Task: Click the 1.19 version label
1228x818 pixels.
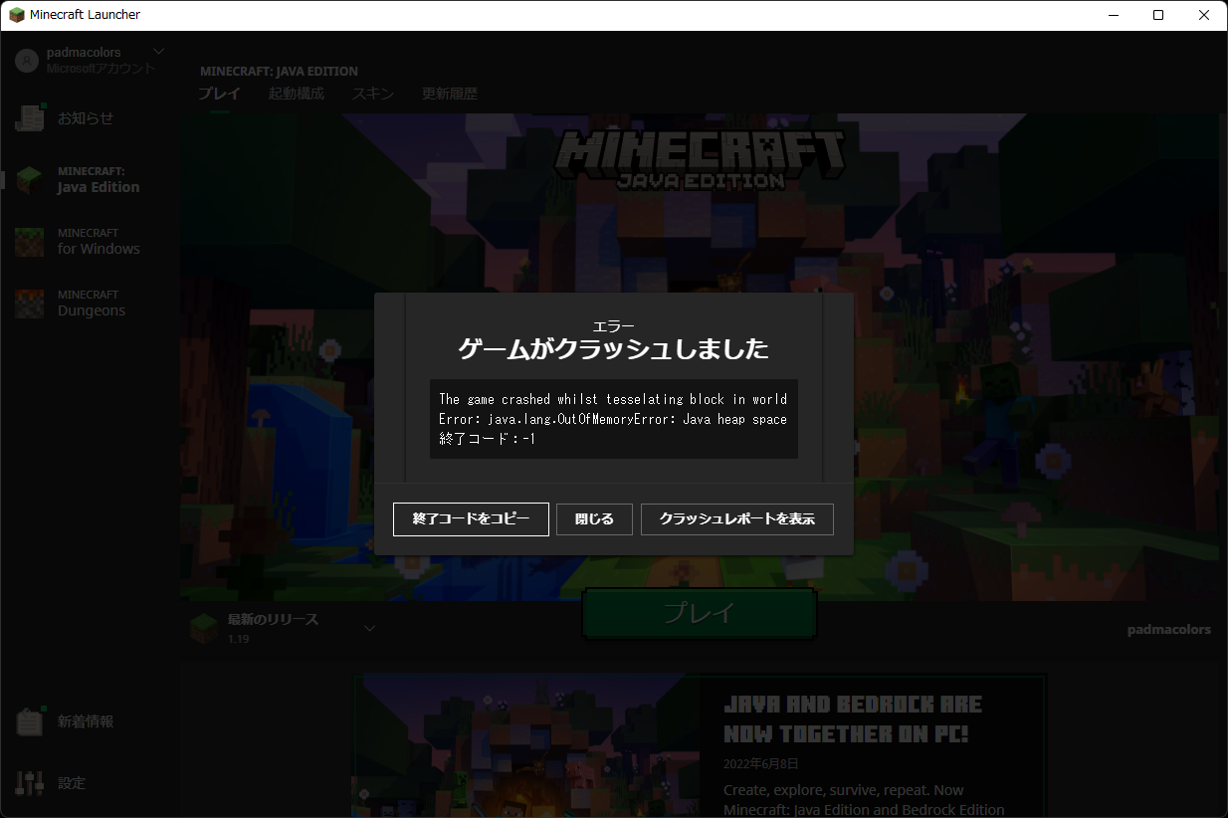Action: coord(238,639)
